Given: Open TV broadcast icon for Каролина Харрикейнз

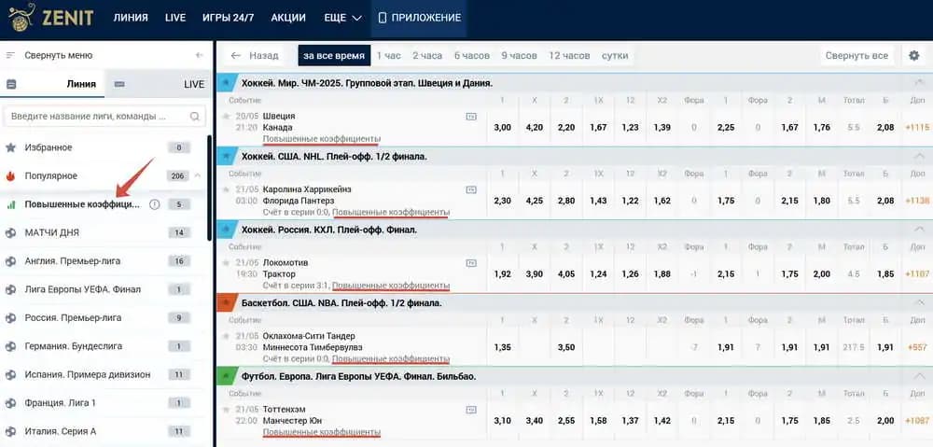Looking at the screenshot, I should [471, 189].
